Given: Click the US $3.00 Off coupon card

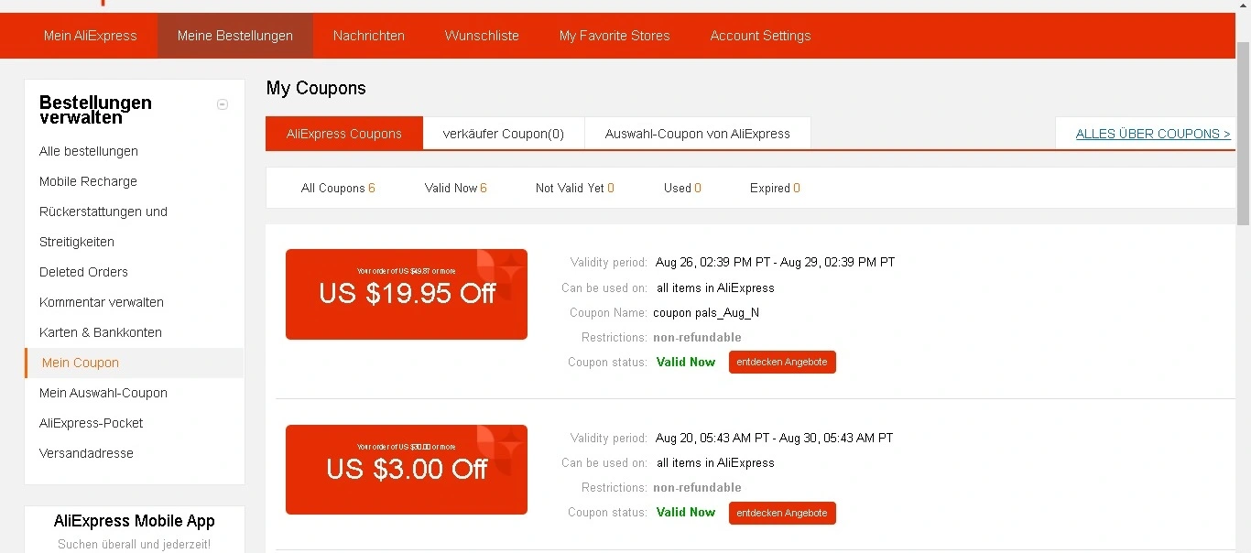Looking at the screenshot, I should [407, 470].
